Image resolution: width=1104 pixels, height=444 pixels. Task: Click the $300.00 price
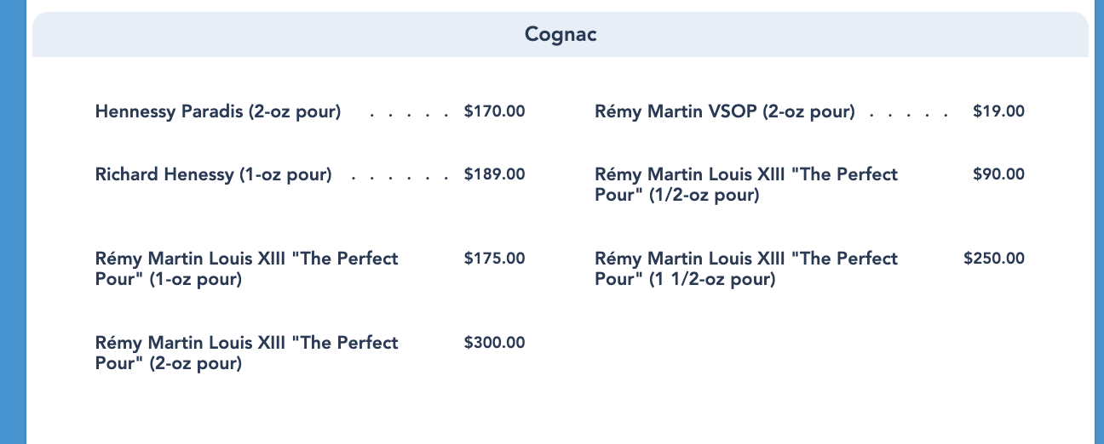(494, 343)
